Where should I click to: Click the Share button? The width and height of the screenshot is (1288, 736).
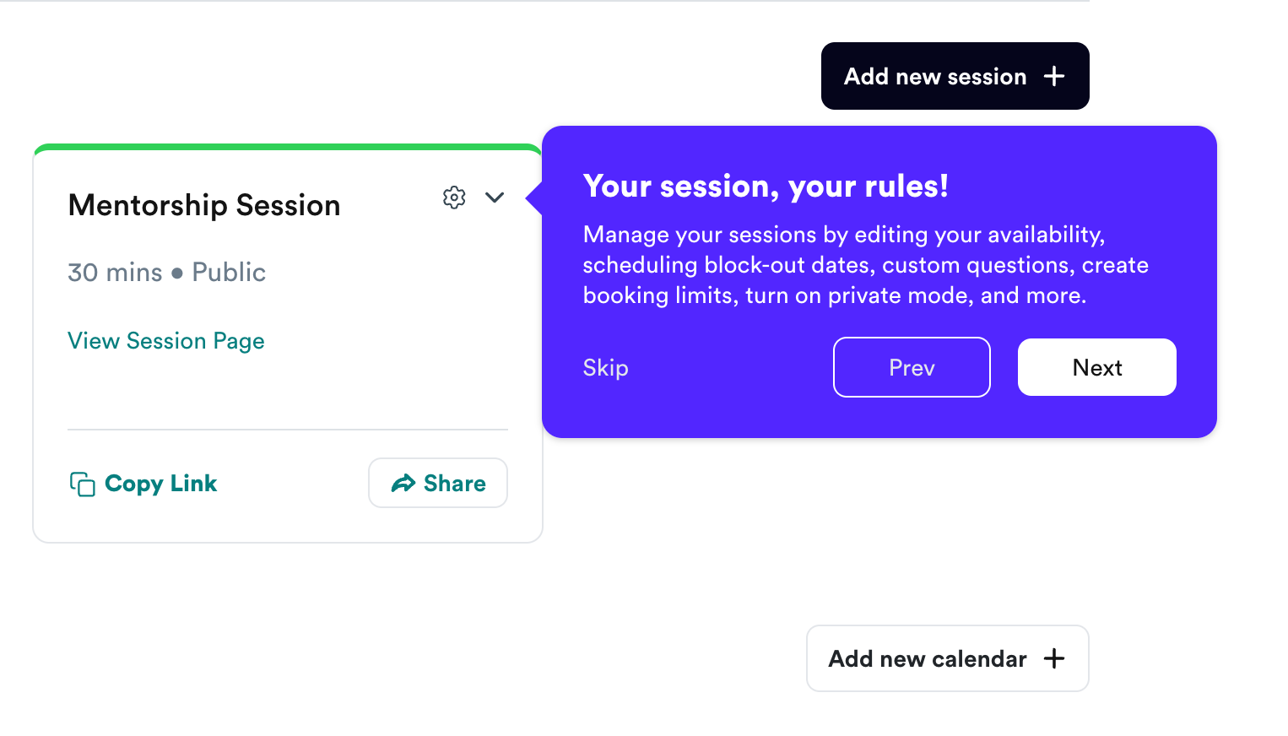pos(438,483)
